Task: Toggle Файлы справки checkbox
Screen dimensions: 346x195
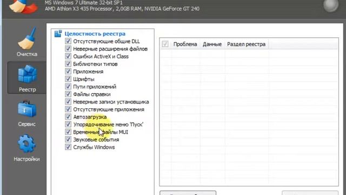Action: pos(68,94)
